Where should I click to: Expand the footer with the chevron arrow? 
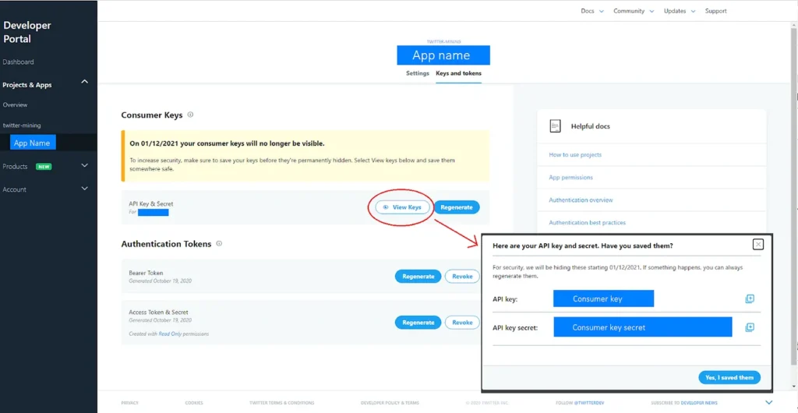768,402
